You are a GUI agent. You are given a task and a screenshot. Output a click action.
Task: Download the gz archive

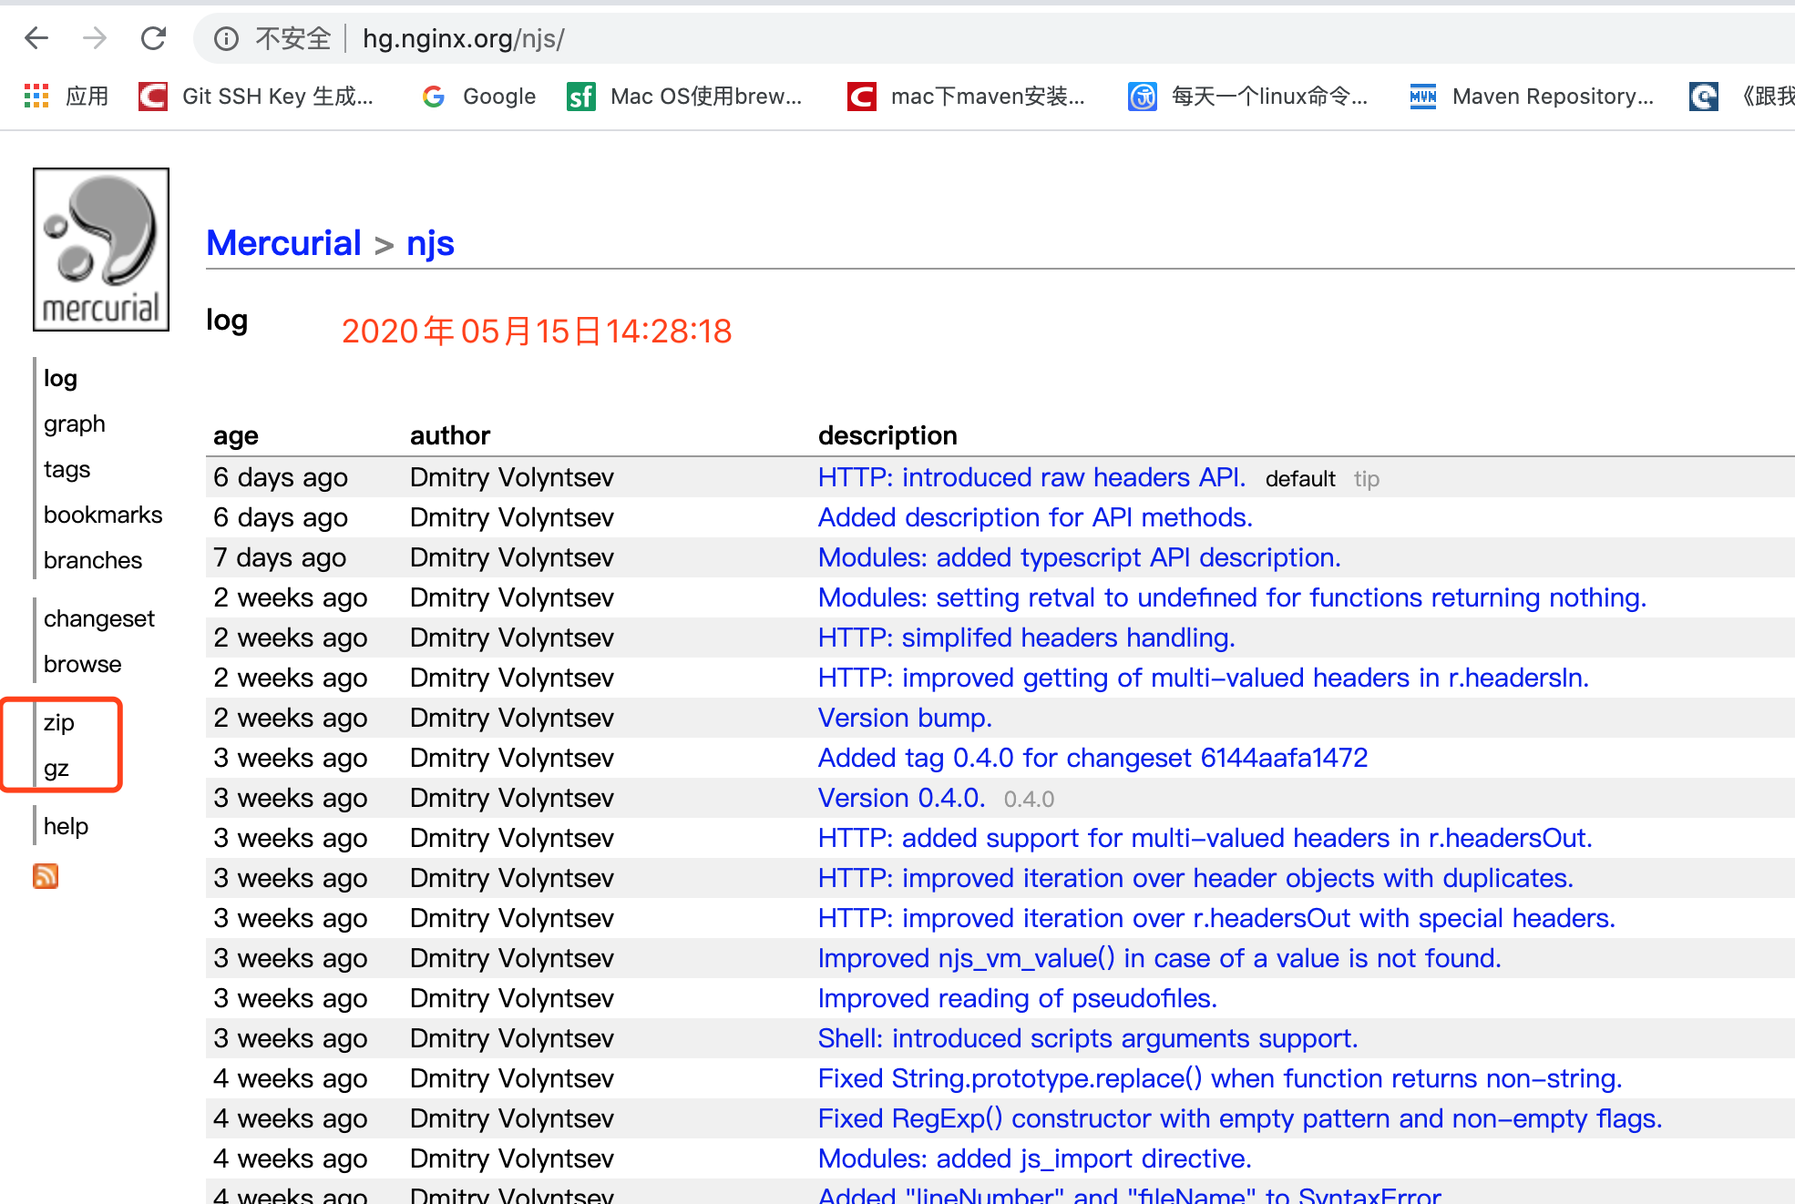pyautogui.click(x=56, y=768)
